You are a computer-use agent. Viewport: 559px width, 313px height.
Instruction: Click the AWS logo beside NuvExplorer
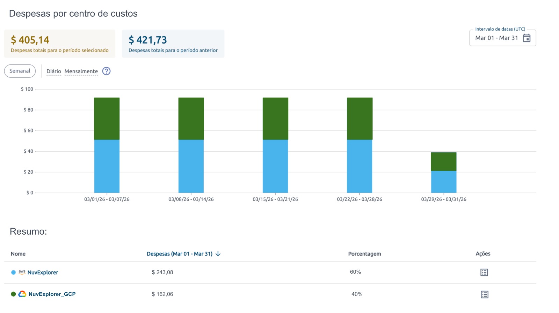pos(22,272)
